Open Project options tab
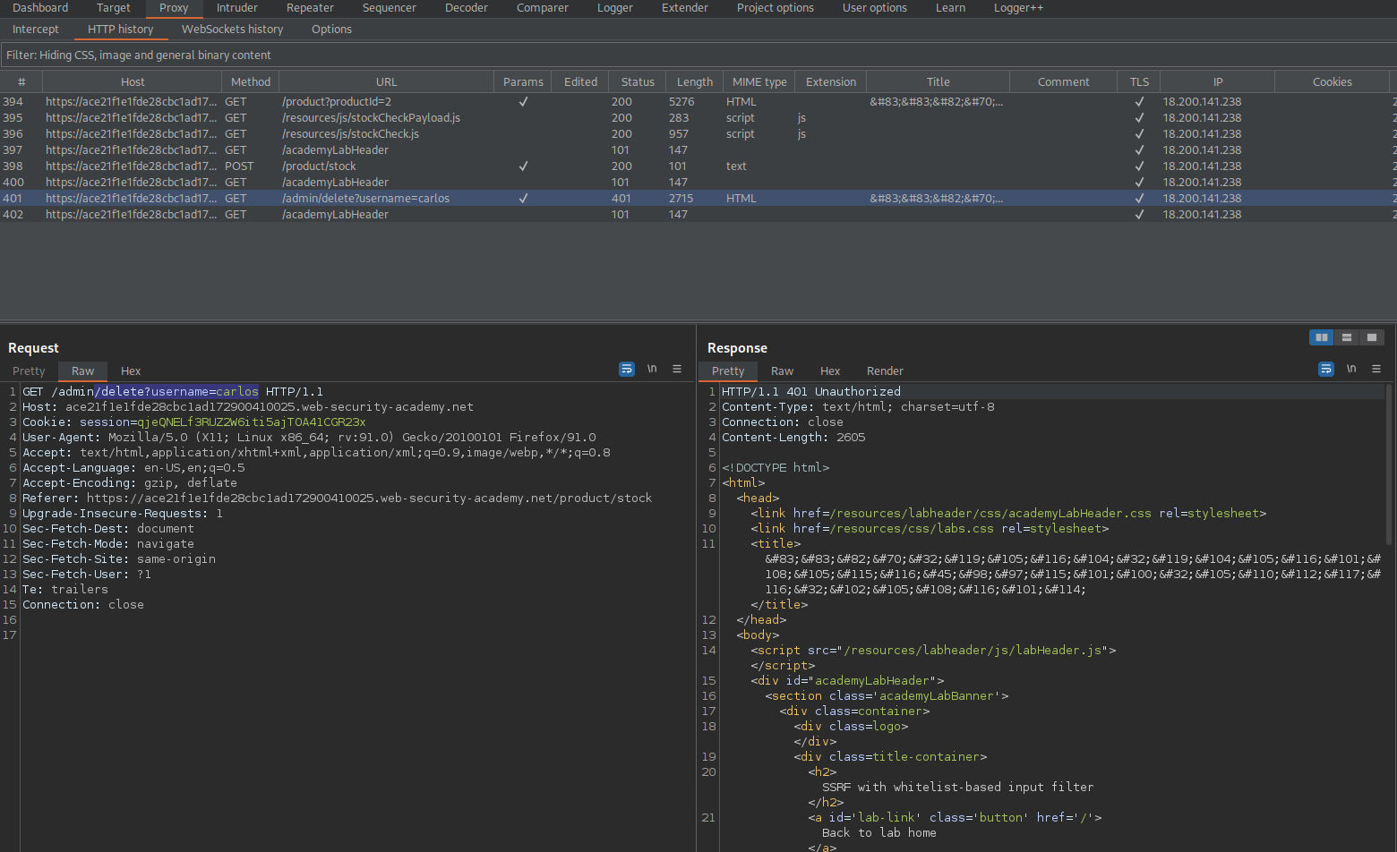 click(776, 8)
